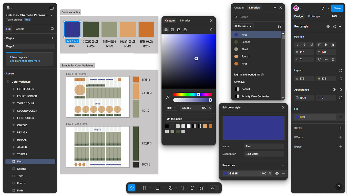The height and width of the screenshot is (196, 348).
Task: Select the Pen tool in the toolbar
Action: point(170,188)
